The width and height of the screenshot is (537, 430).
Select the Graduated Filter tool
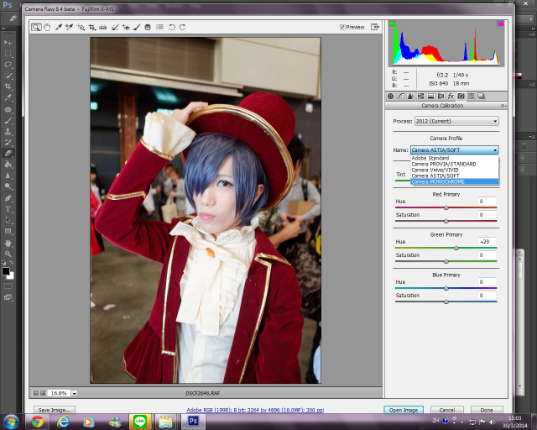pyautogui.click(x=148, y=27)
